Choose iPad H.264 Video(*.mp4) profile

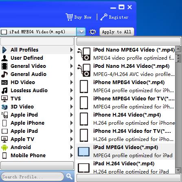125,167
